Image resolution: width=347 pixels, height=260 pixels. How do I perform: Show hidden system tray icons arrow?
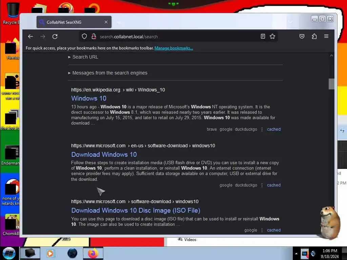pyautogui.click(x=296, y=254)
